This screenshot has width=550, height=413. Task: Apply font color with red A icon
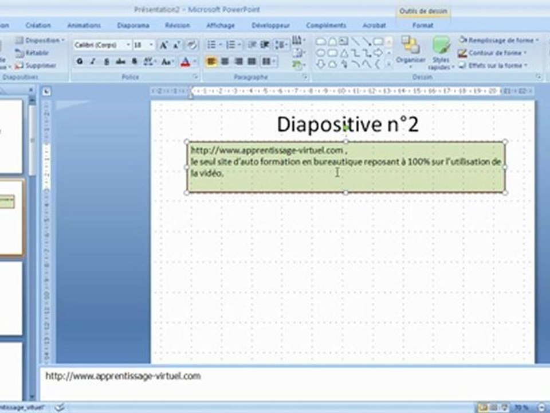[185, 63]
